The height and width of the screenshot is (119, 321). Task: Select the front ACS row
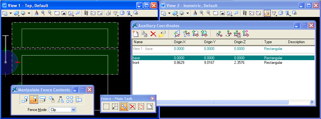pyautogui.click(x=223, y=63)
